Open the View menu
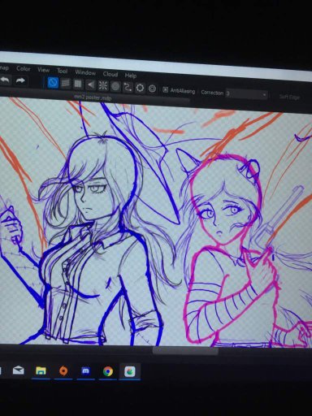This screenshot has height=416, width=312. click(x=43, y=70)
